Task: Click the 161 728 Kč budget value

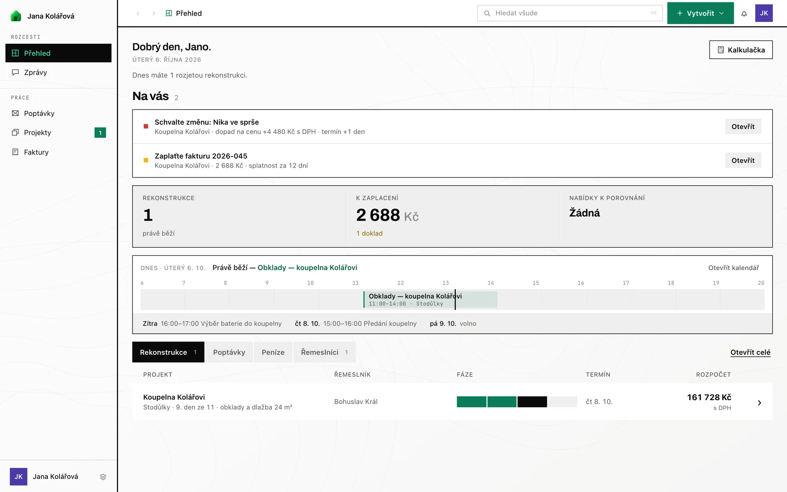Action: [x=709, y=397]
